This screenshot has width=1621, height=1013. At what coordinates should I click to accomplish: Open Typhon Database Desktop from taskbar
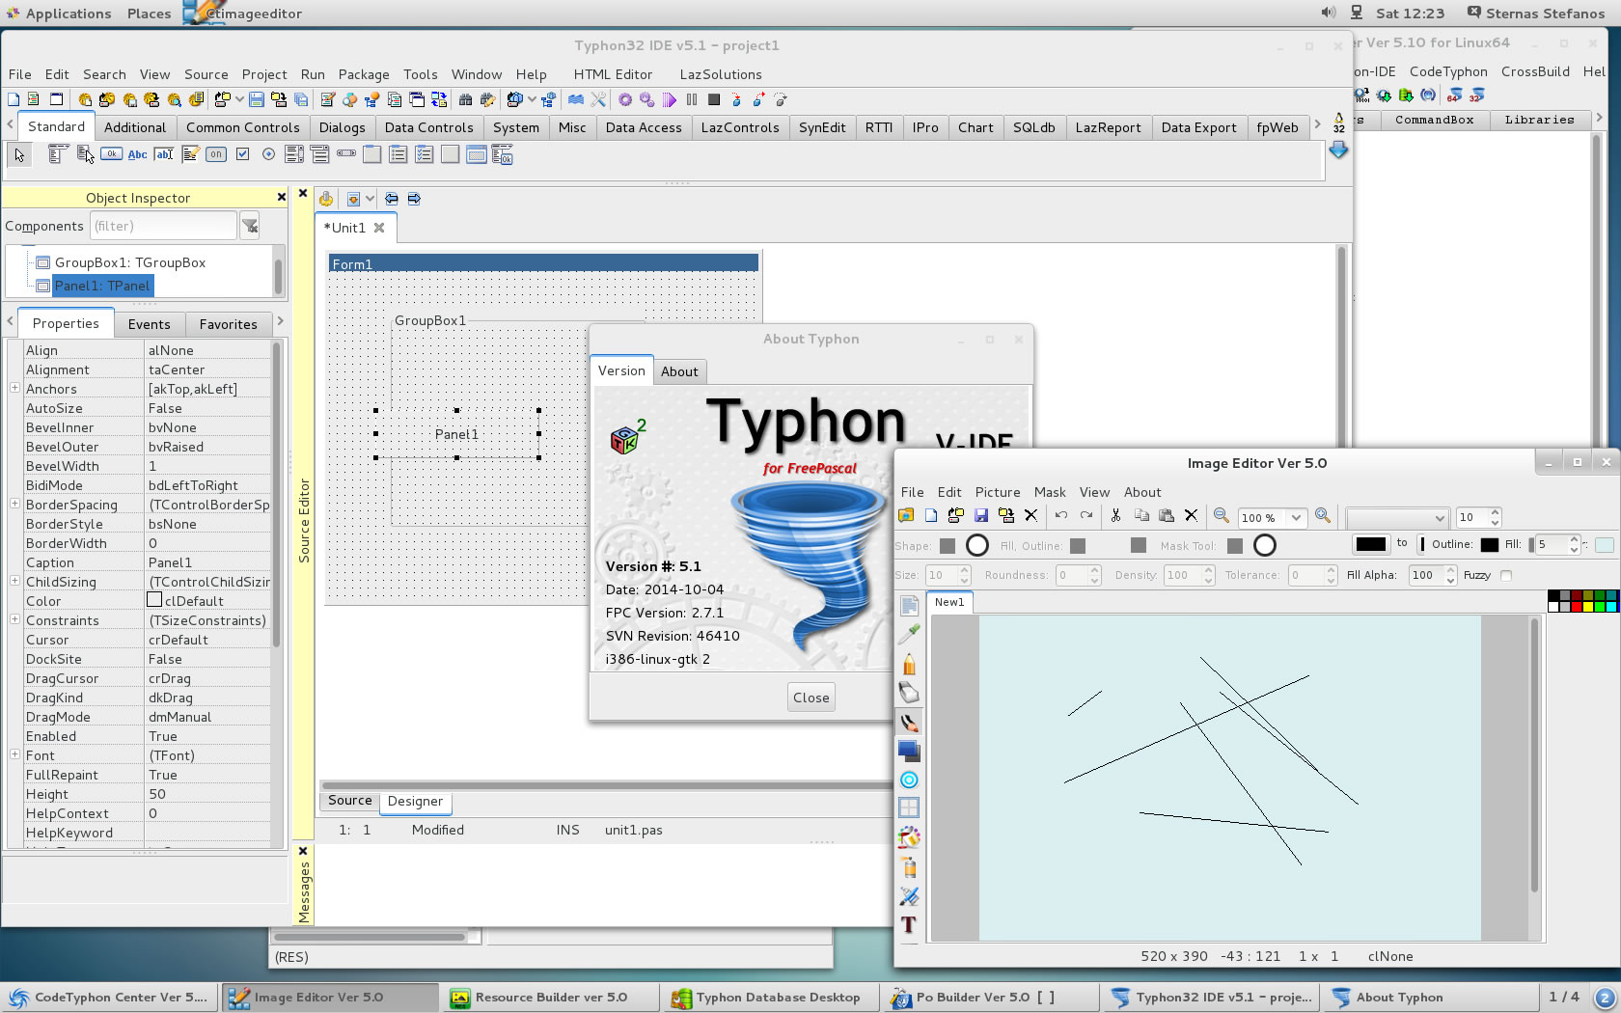(x=771, y=998)
